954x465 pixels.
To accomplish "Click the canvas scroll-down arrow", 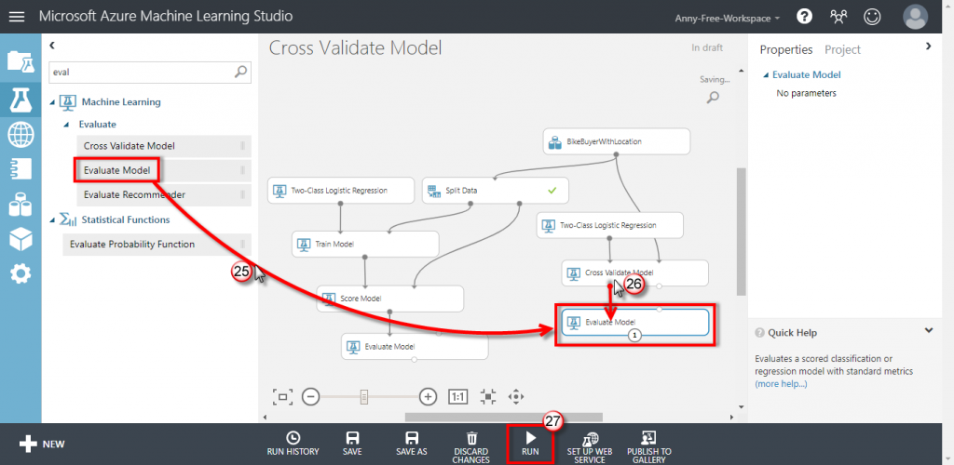I will pos(741,406).
